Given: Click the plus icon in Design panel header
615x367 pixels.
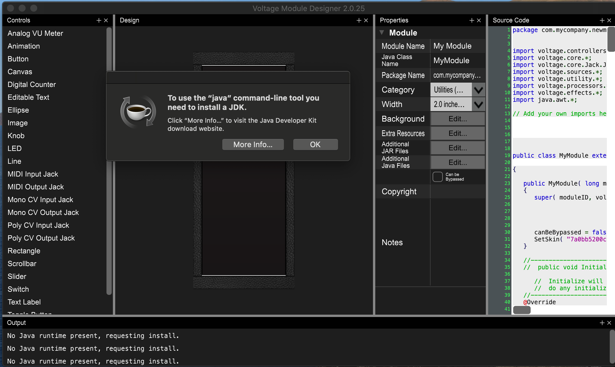Looking at the screenshot, I should coord(359,20).
